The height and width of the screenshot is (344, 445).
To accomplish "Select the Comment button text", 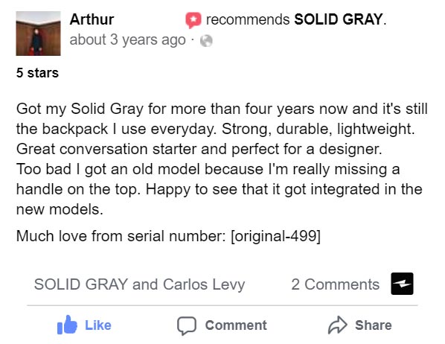I will click(x=236, y=325).
